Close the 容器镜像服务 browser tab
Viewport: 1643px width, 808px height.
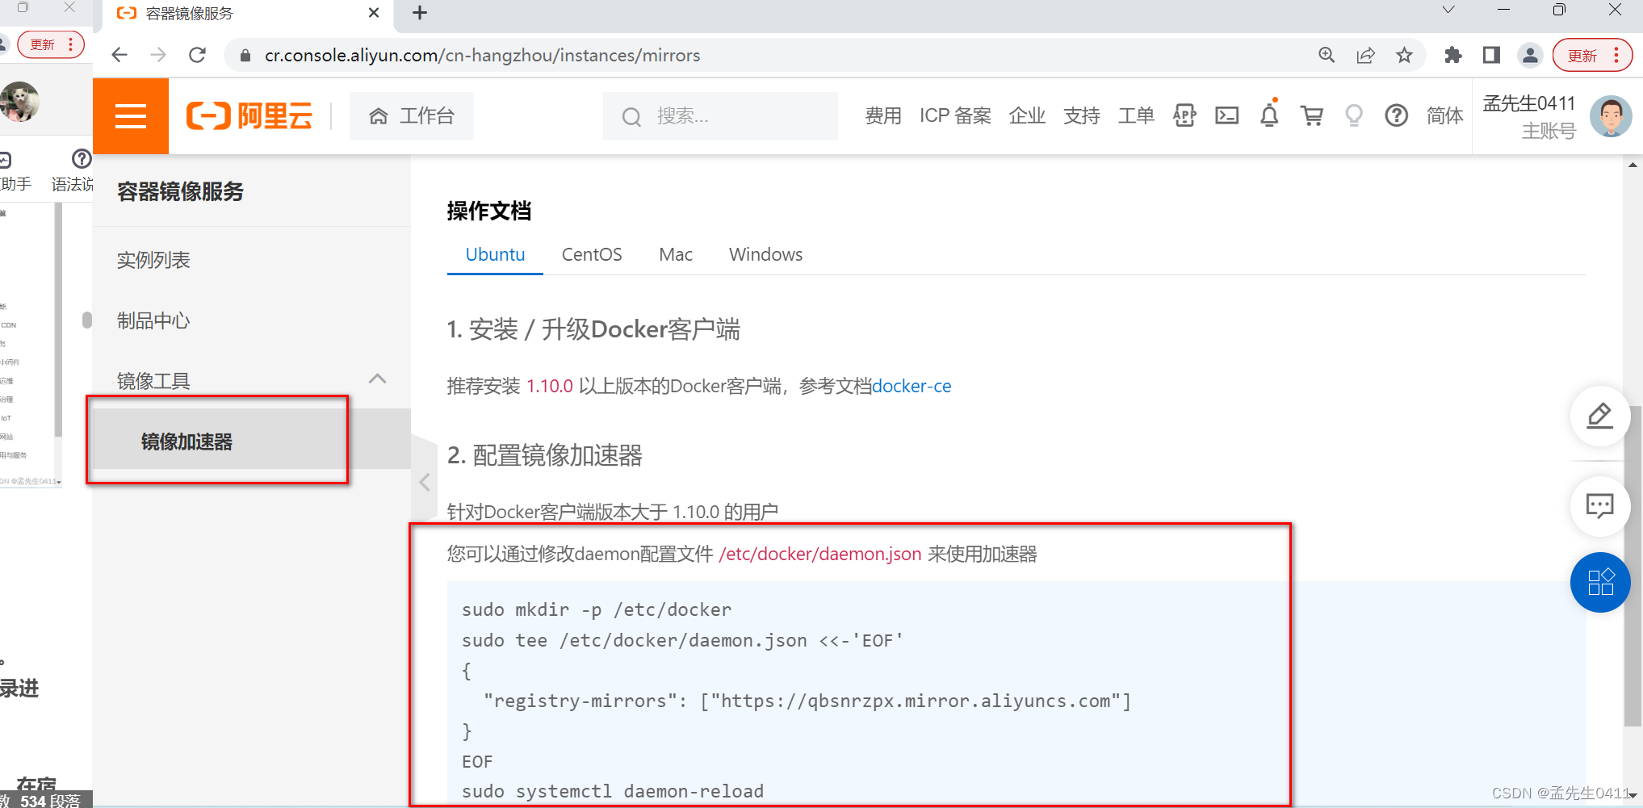point(374,13)
